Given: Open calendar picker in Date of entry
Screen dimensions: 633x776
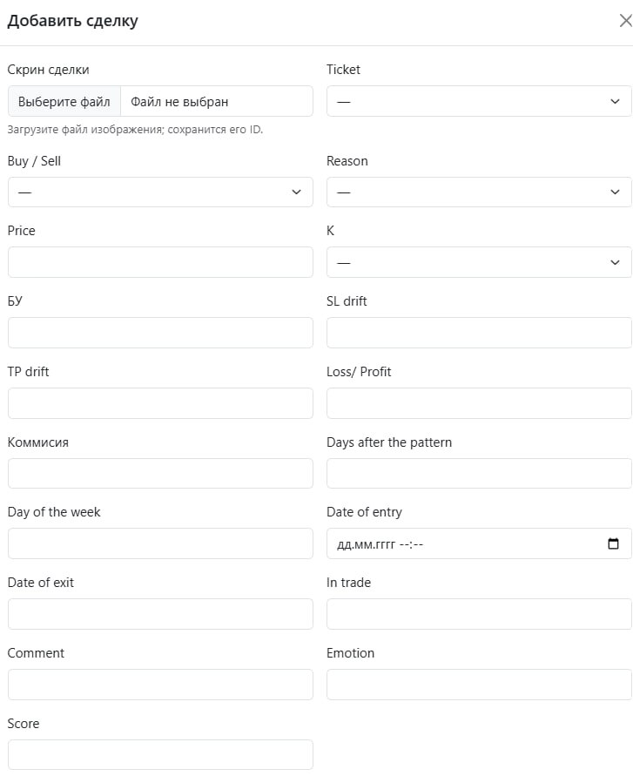Looking at the screenshot, I should pos(613,544).
